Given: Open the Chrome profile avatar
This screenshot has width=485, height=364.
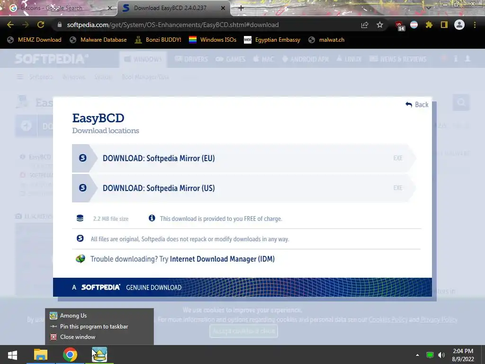Looking at the screenshot, I should click(x=459, y=25).
